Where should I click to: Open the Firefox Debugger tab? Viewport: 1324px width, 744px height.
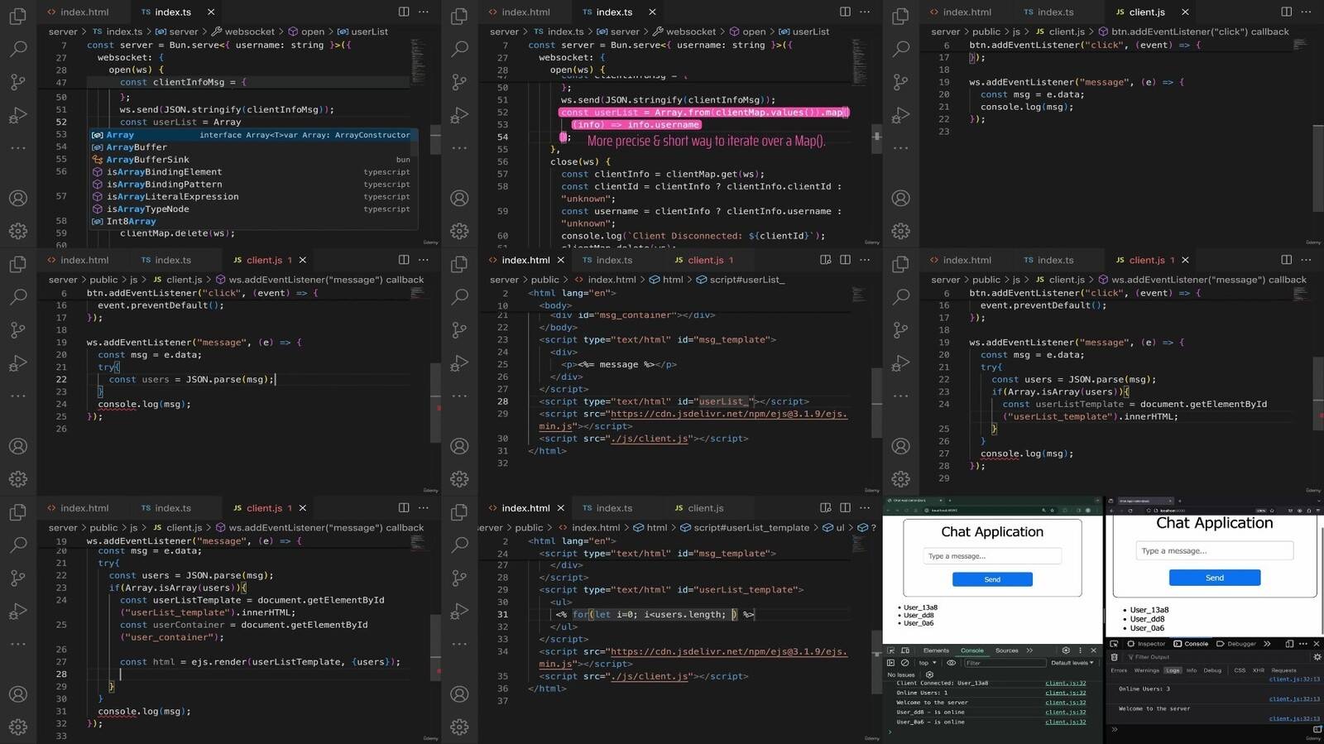pos(1240,644)
